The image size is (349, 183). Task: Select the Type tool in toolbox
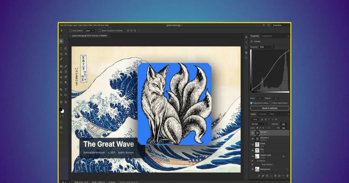(66, 89)
